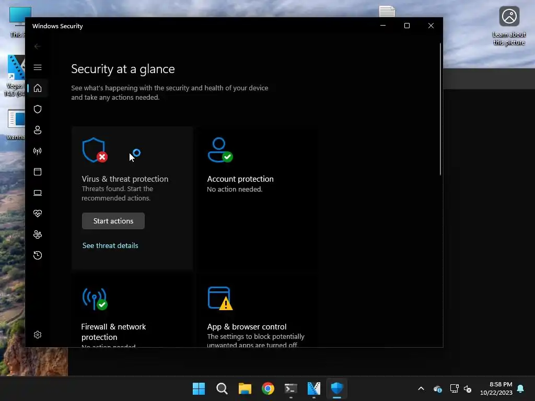Click 'No action needed.' under Account protection
This screenshot has width=535, height=401.
pos(235,189)
